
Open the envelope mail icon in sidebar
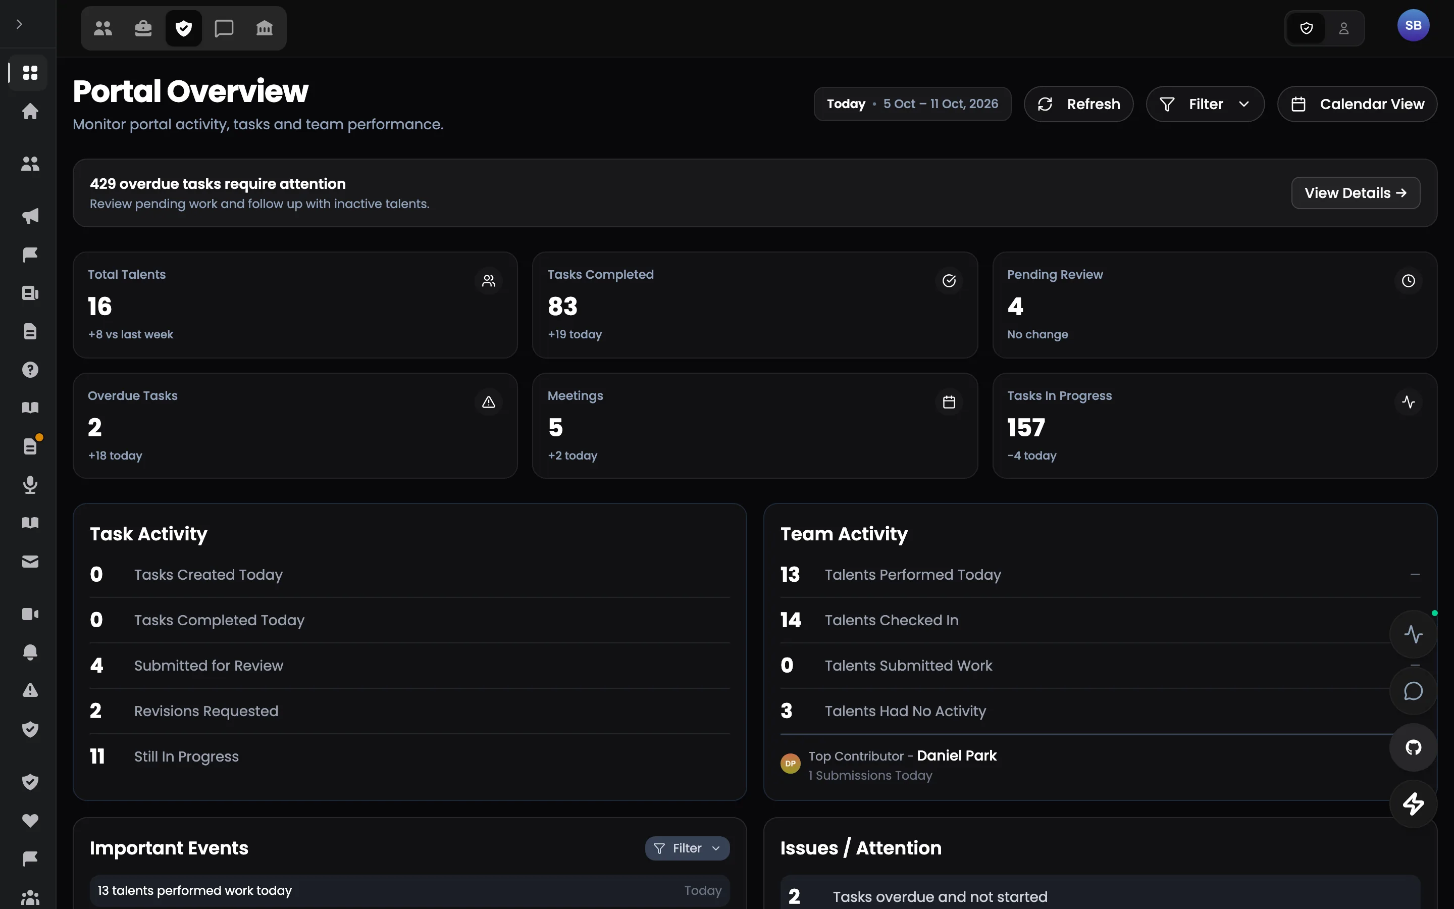(x=30, y=562)
